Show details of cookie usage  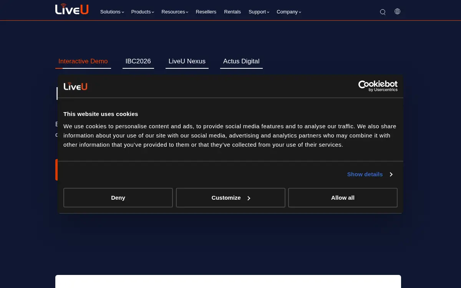(x=370, y=174)
